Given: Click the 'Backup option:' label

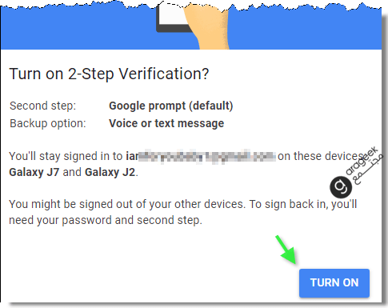Looking at the screenshot, I should (48, 123).
